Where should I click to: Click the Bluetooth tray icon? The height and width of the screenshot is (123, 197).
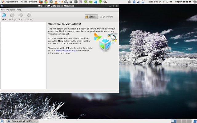tap(134, 2)
